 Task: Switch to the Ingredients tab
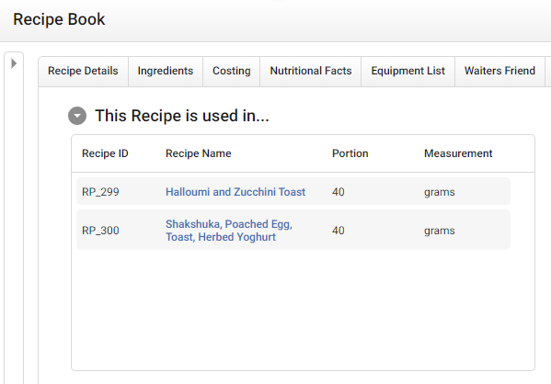tap(166, 72)
